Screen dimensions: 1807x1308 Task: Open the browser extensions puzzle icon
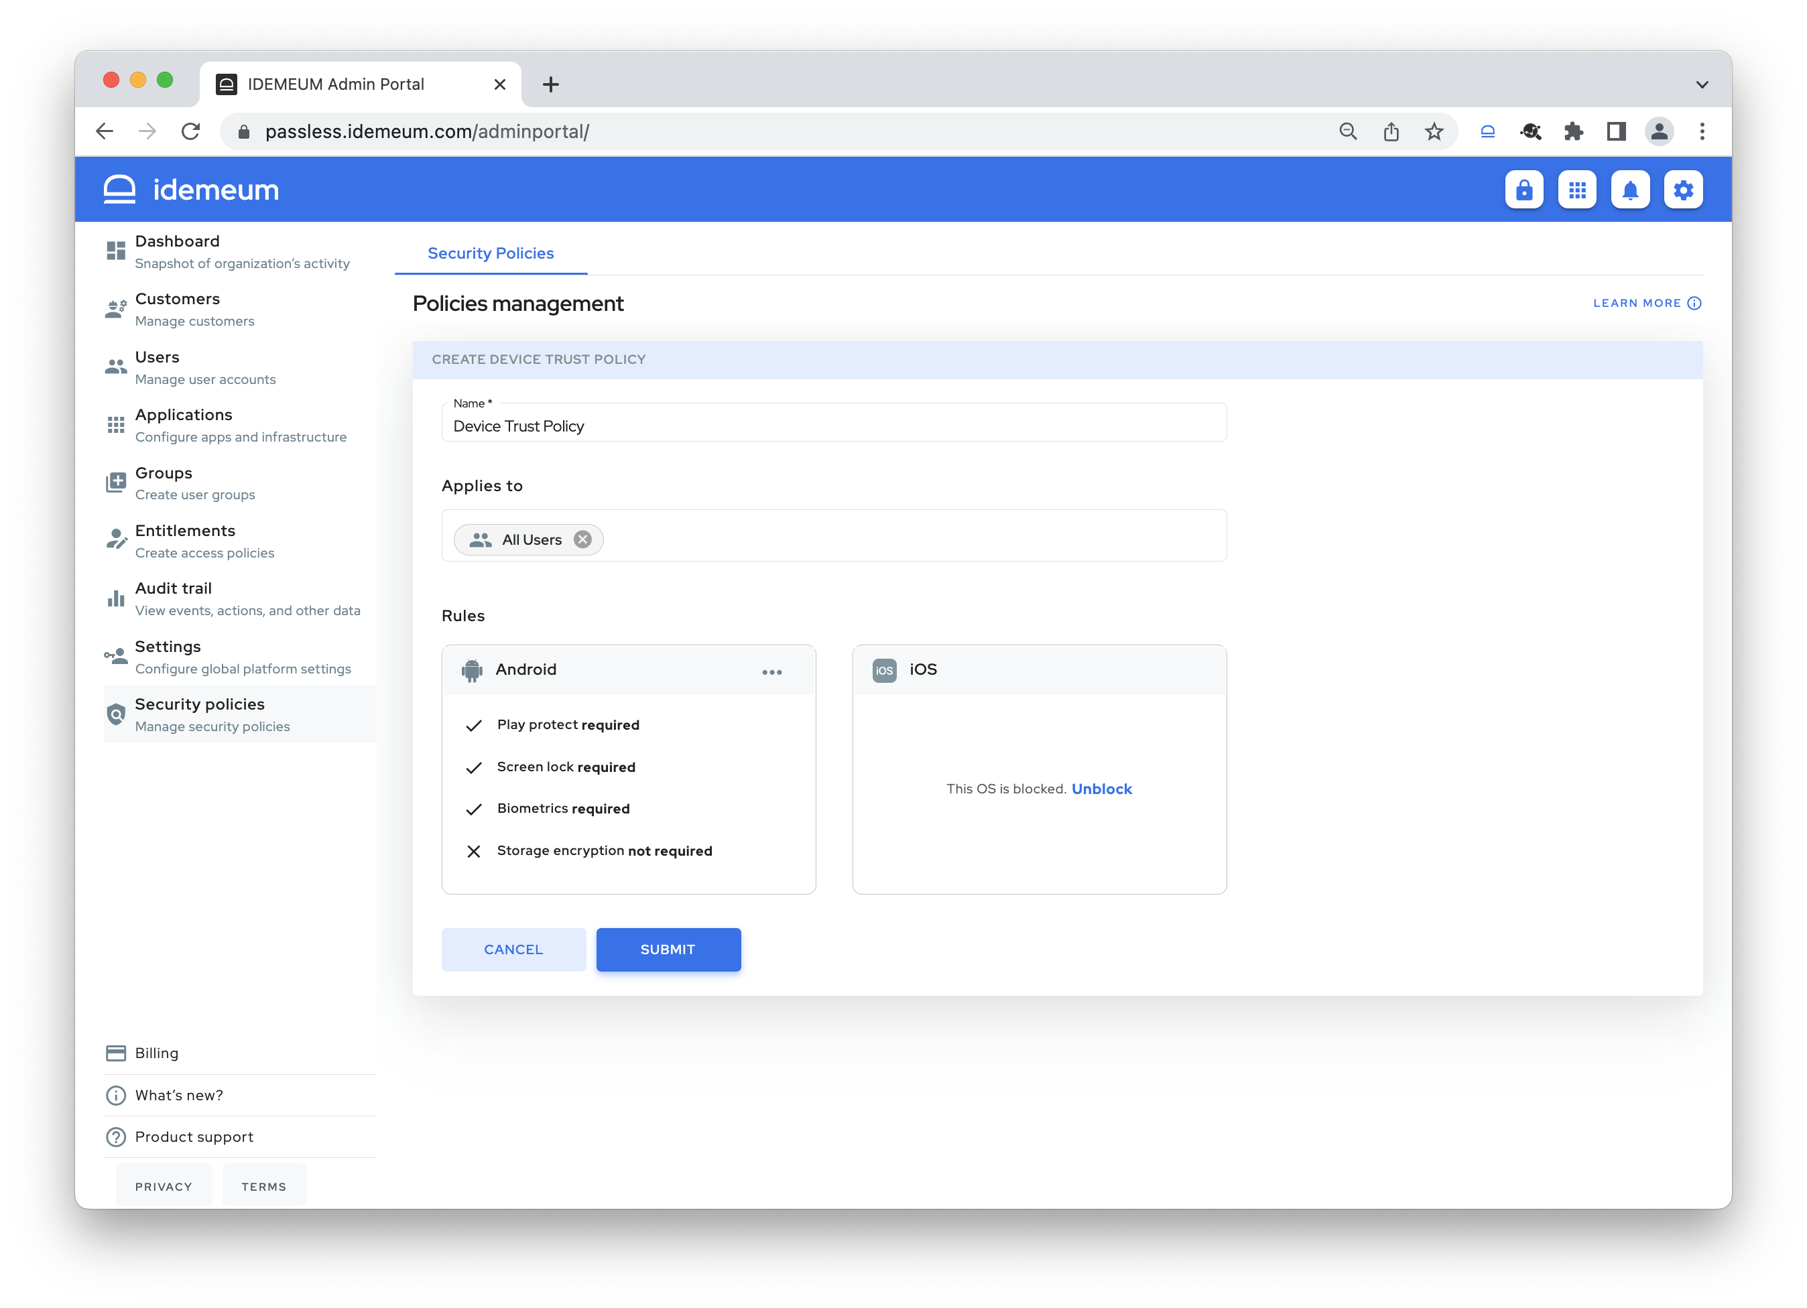(x=1573, y=131)
